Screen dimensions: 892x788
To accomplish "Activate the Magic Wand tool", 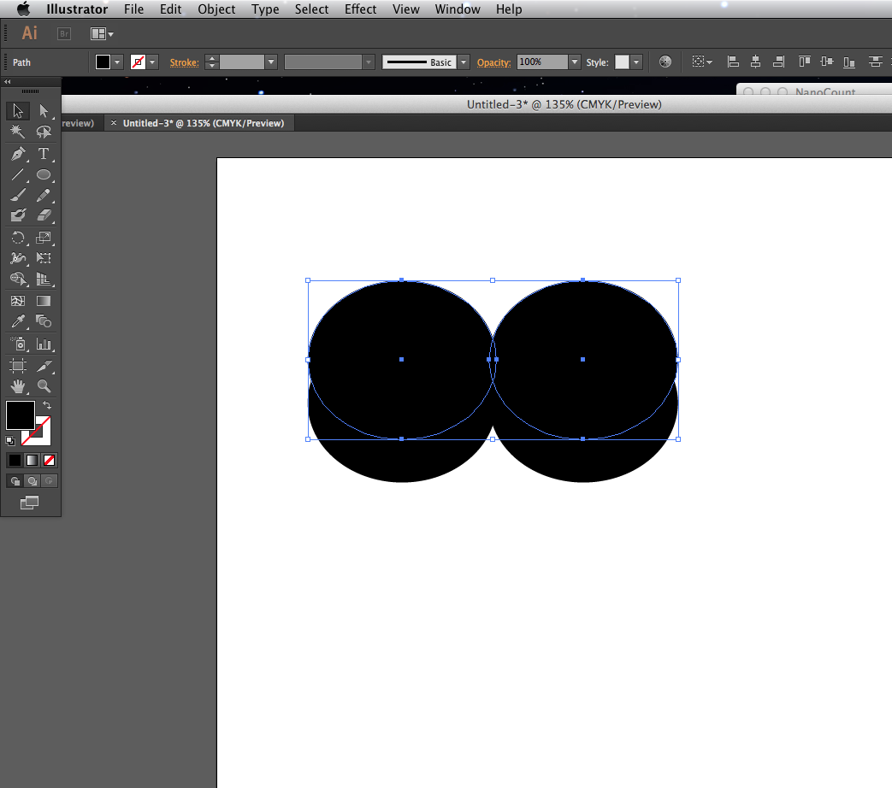I will click(x=18, y=132).
